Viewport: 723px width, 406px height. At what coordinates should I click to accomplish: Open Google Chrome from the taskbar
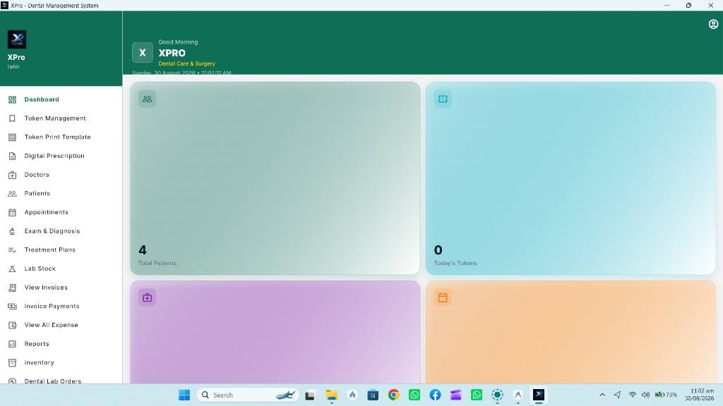(x=394, y=395)
